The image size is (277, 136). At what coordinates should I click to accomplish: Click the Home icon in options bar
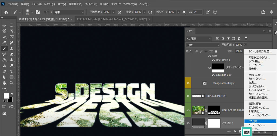coord(6,12)
